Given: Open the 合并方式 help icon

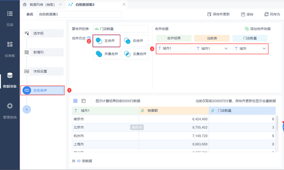Looking at the screenshot, I should (x=89, y=38).
